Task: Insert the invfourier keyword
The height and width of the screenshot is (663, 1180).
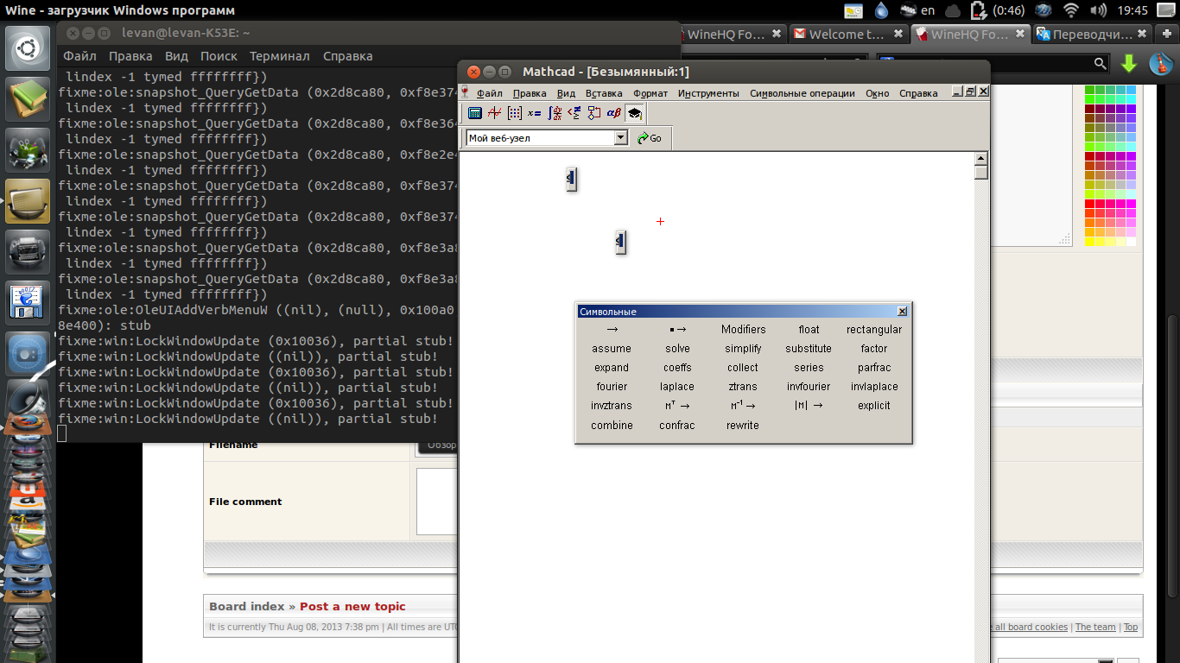Action: (x=809, y=387)
